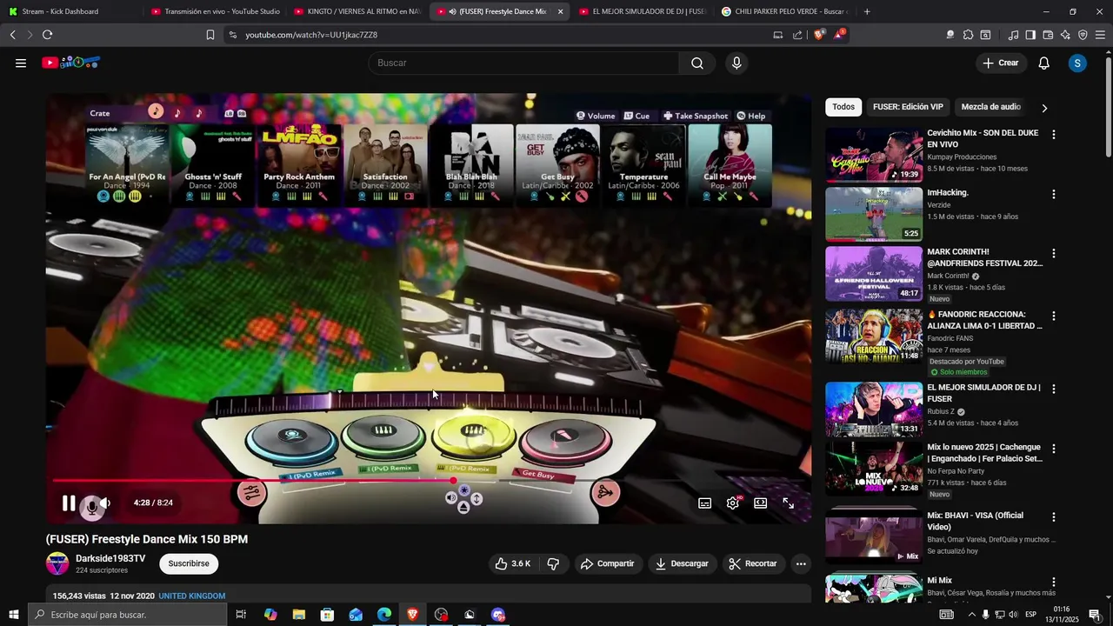The height and width of the screenshot is (626, 1113).
Task: Show more filter chips with the arrow
Action: click(x=1044, y=108)
